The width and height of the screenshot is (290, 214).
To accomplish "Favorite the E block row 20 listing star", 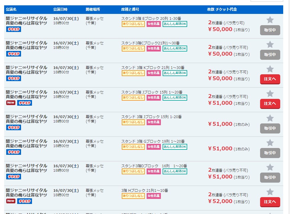I will click(x=270, y=20).
